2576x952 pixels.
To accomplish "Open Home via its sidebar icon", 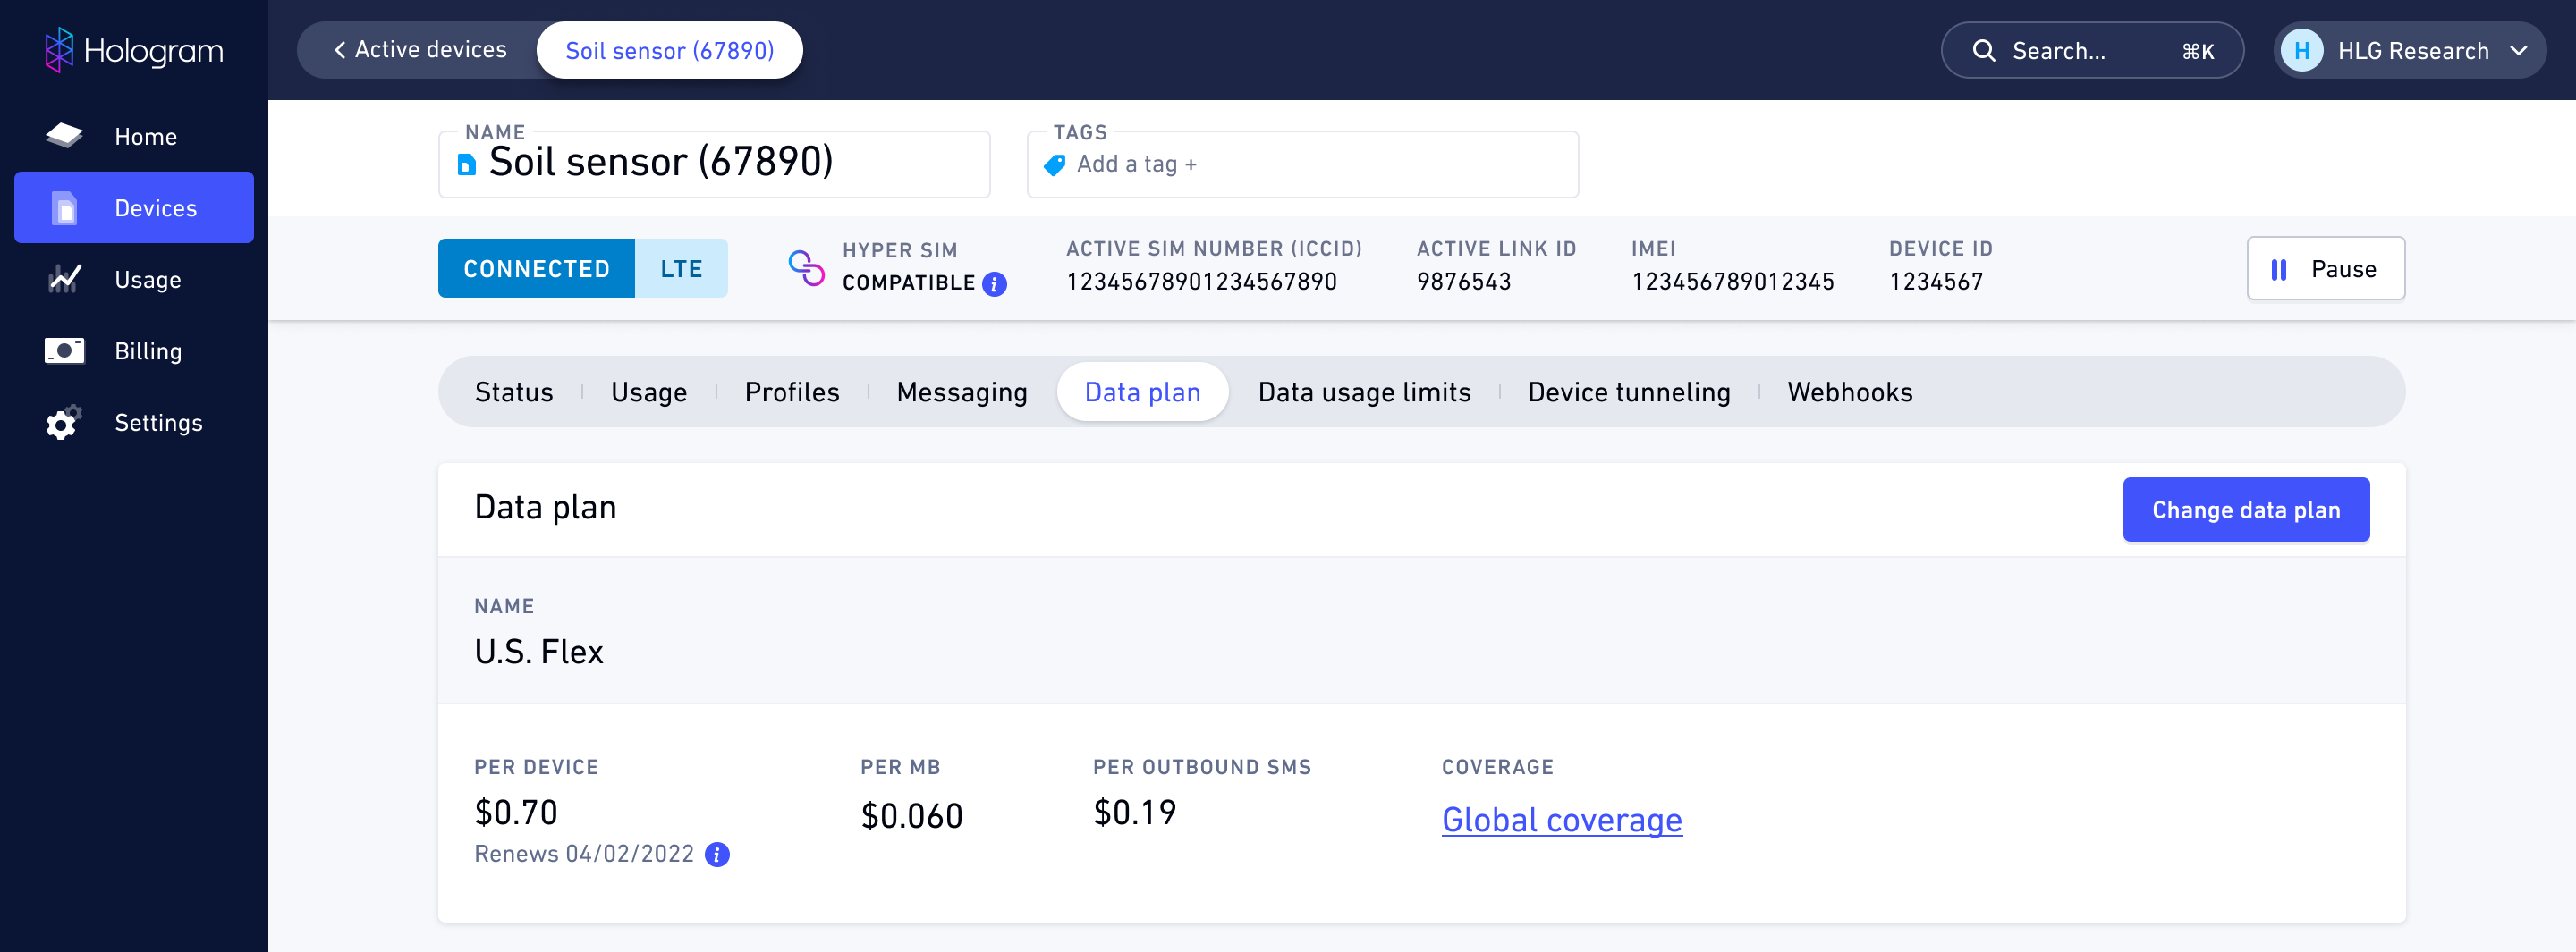I will click(64, 136).
